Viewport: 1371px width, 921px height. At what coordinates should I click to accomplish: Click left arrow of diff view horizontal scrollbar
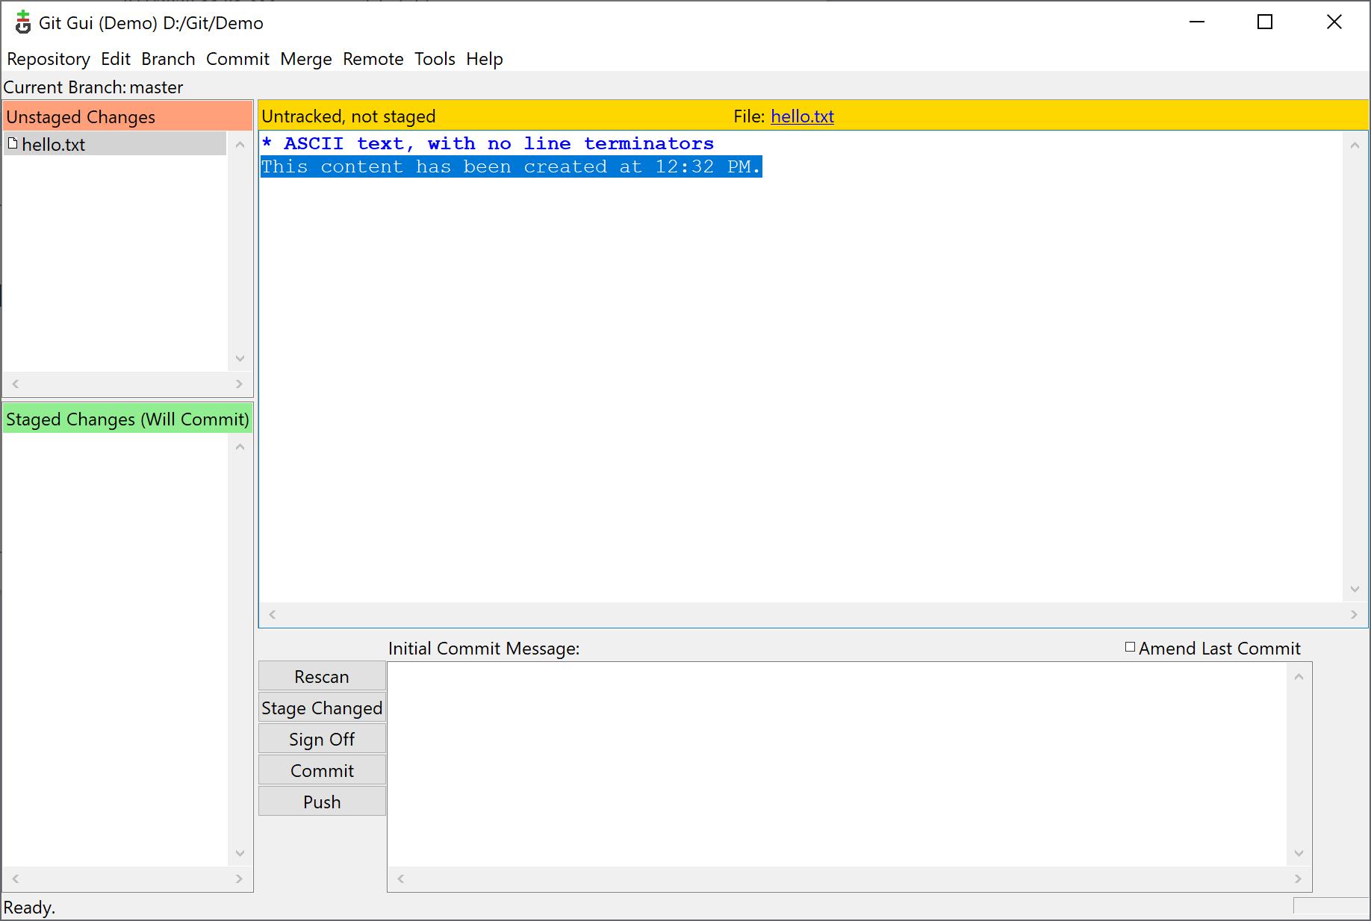pos(273,614)
